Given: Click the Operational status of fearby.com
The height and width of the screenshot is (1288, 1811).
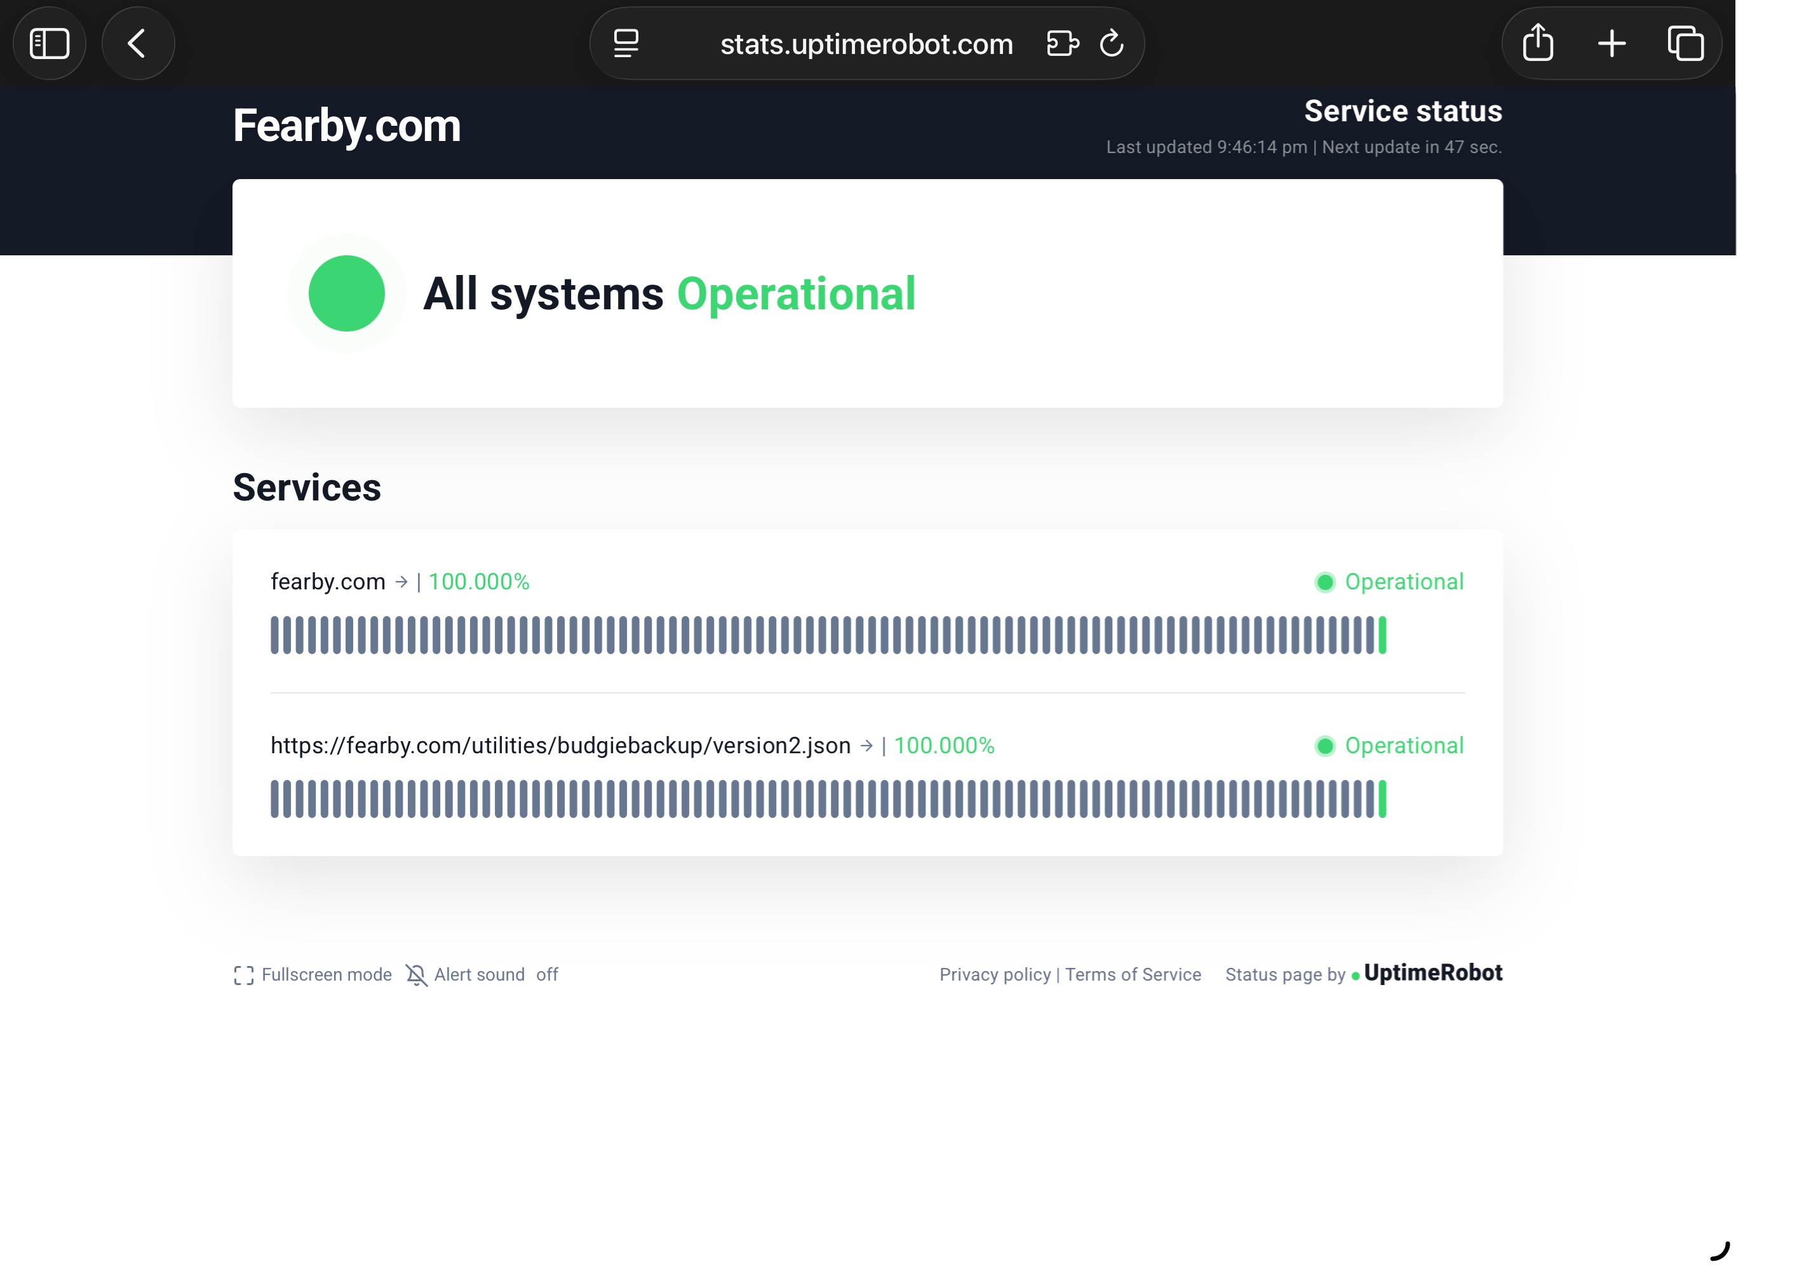Looking at the screenshot, I should pyautogui.click(x=1403, y=582).
